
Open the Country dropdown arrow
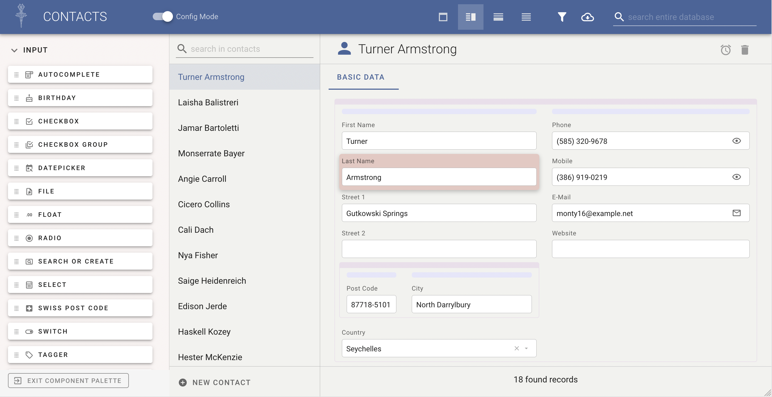[x=526, y=348]
